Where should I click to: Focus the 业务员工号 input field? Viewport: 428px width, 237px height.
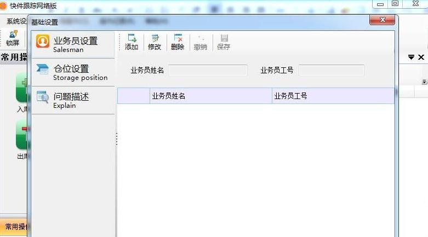click(x=332, y=70)
